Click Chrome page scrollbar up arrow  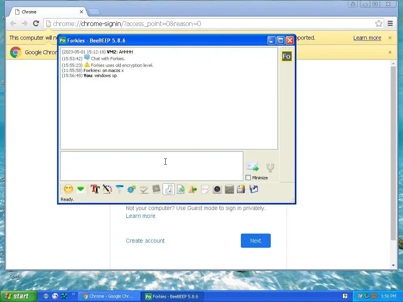coord(393,63)
